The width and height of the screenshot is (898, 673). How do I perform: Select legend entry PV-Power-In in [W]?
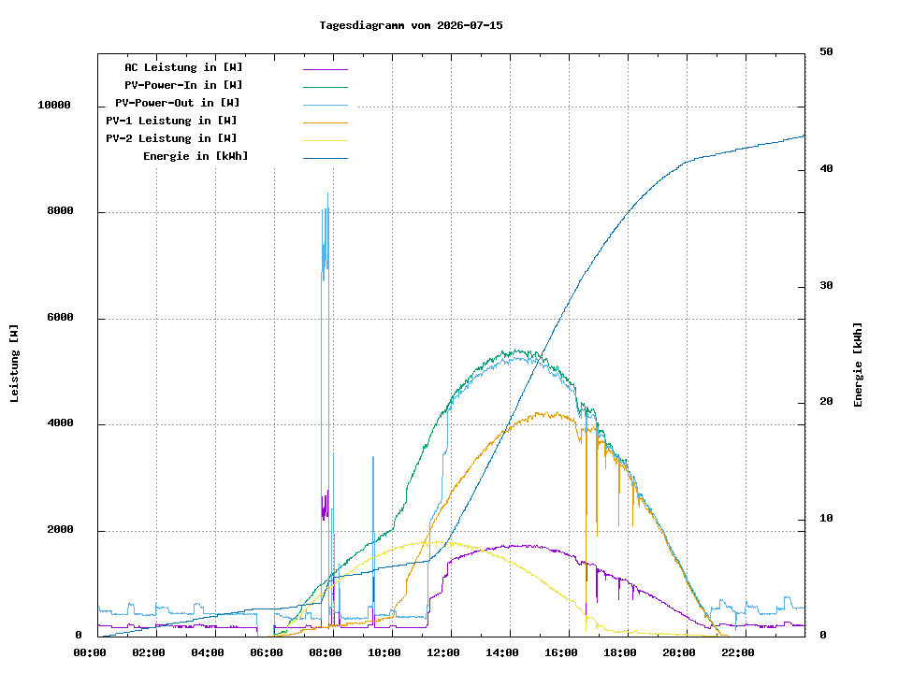coord(183,85)
